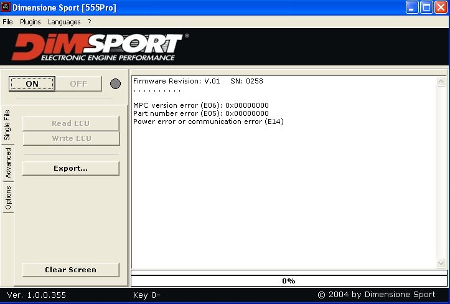The height and width of the screenshot is (304, 450).
Task: Open the ? help menu
Action: click(x=89, y=22)
